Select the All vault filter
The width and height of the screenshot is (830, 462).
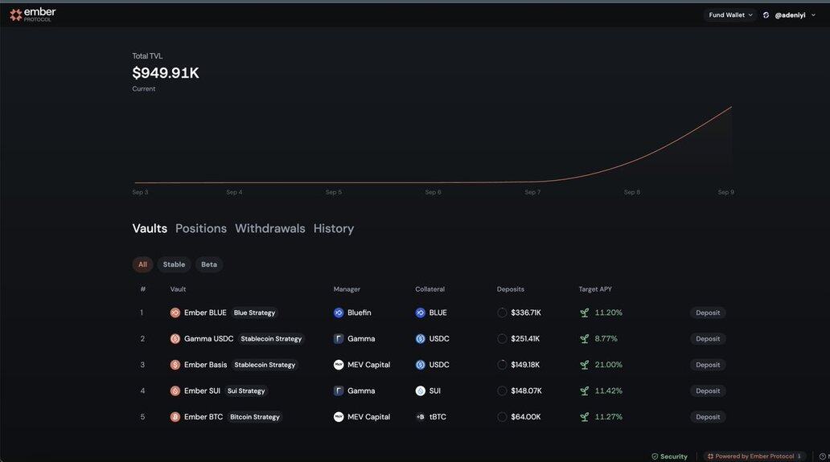point(142,264)
